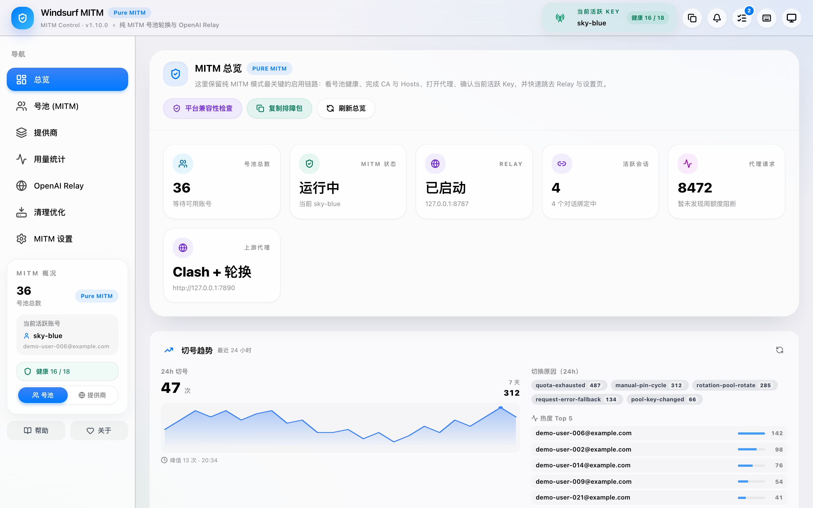The image size is (813, 508).
Task: Open the 关于 button
Action: click(99, 430)
